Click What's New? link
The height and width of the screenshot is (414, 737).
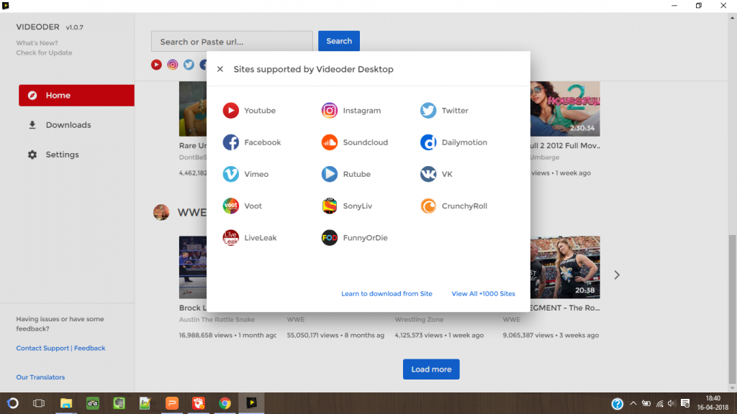(x=37, y=43)
